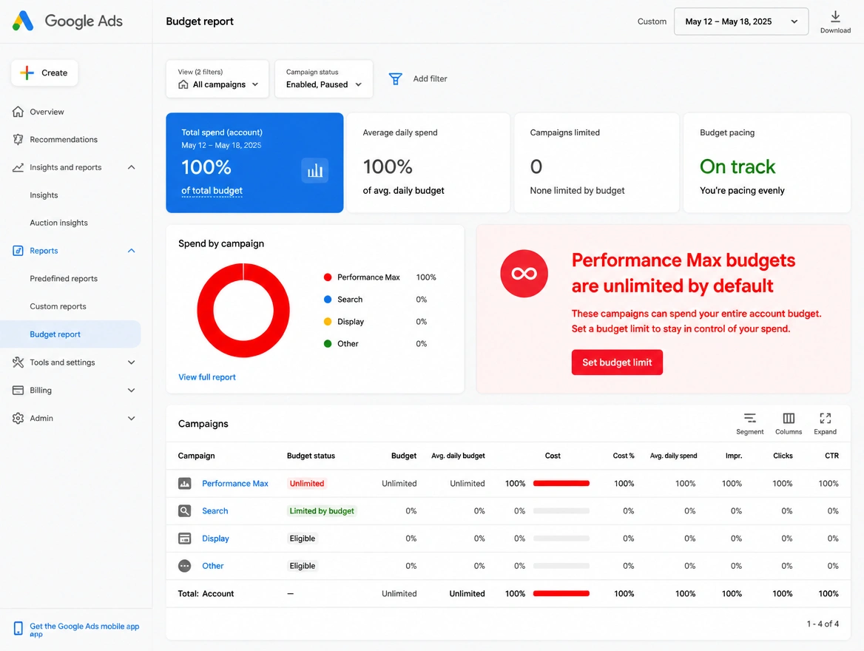
Task: Sort by Cost column header
Action: point(553,456)
